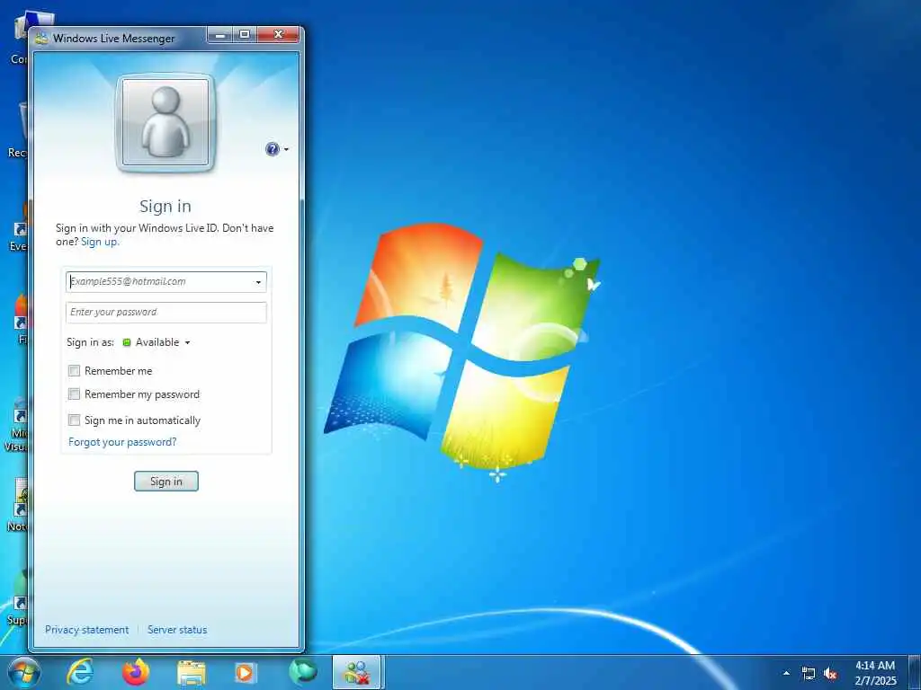
Task: Expand the email address dropdown arrow
Action: coord(258,282)
